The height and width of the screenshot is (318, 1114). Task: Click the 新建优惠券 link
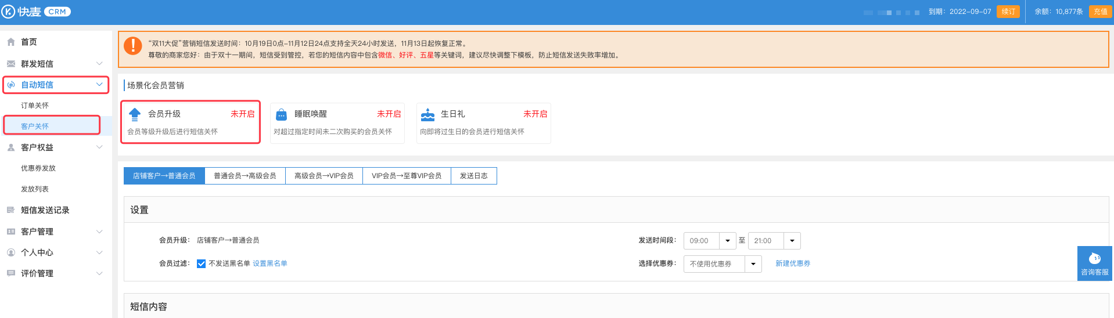point(793,263)
